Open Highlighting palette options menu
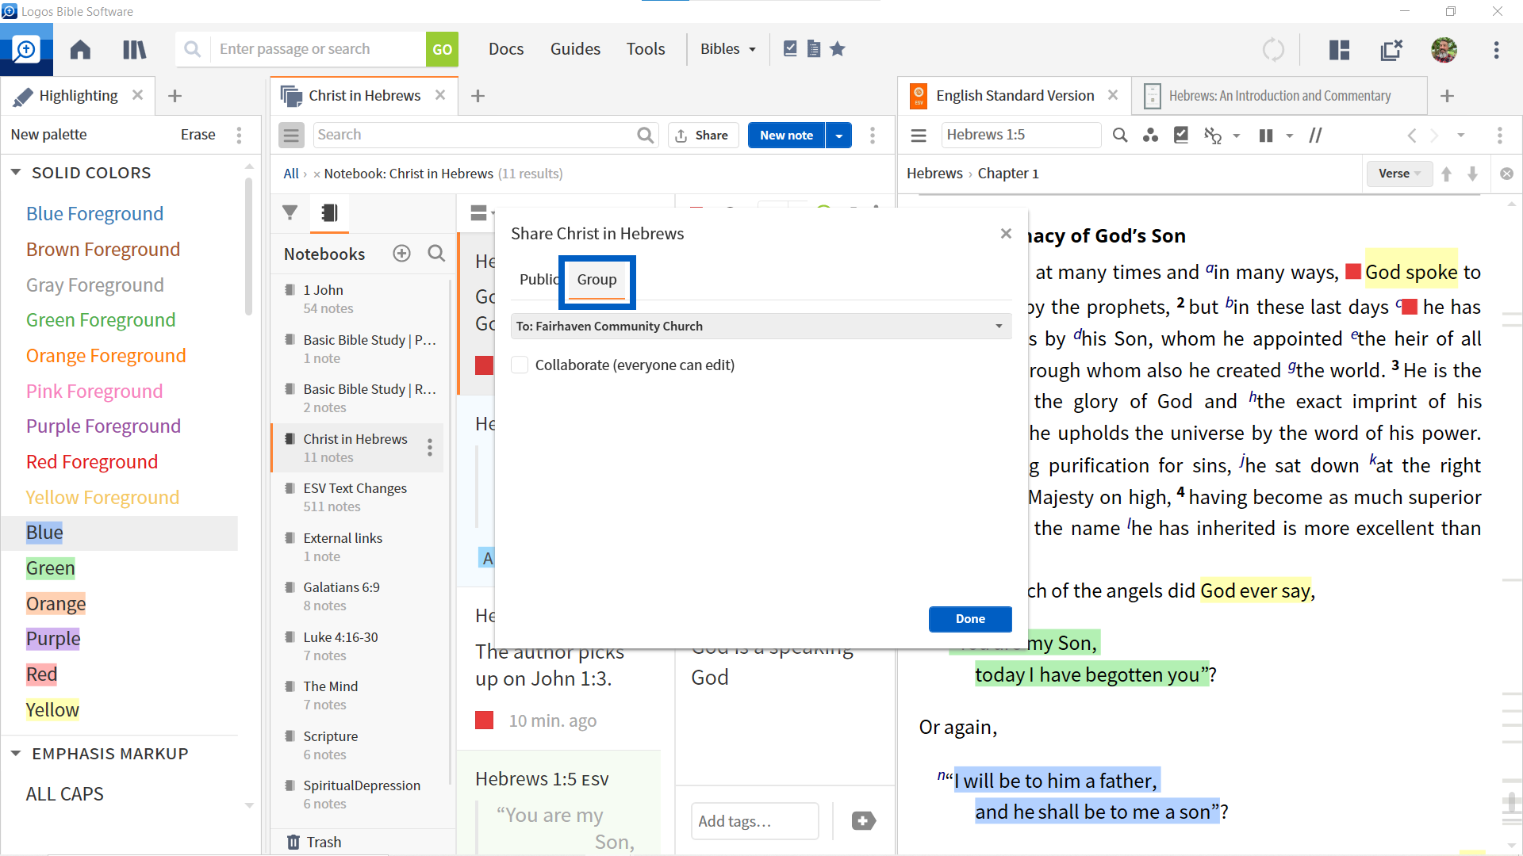 click(239, 135)
